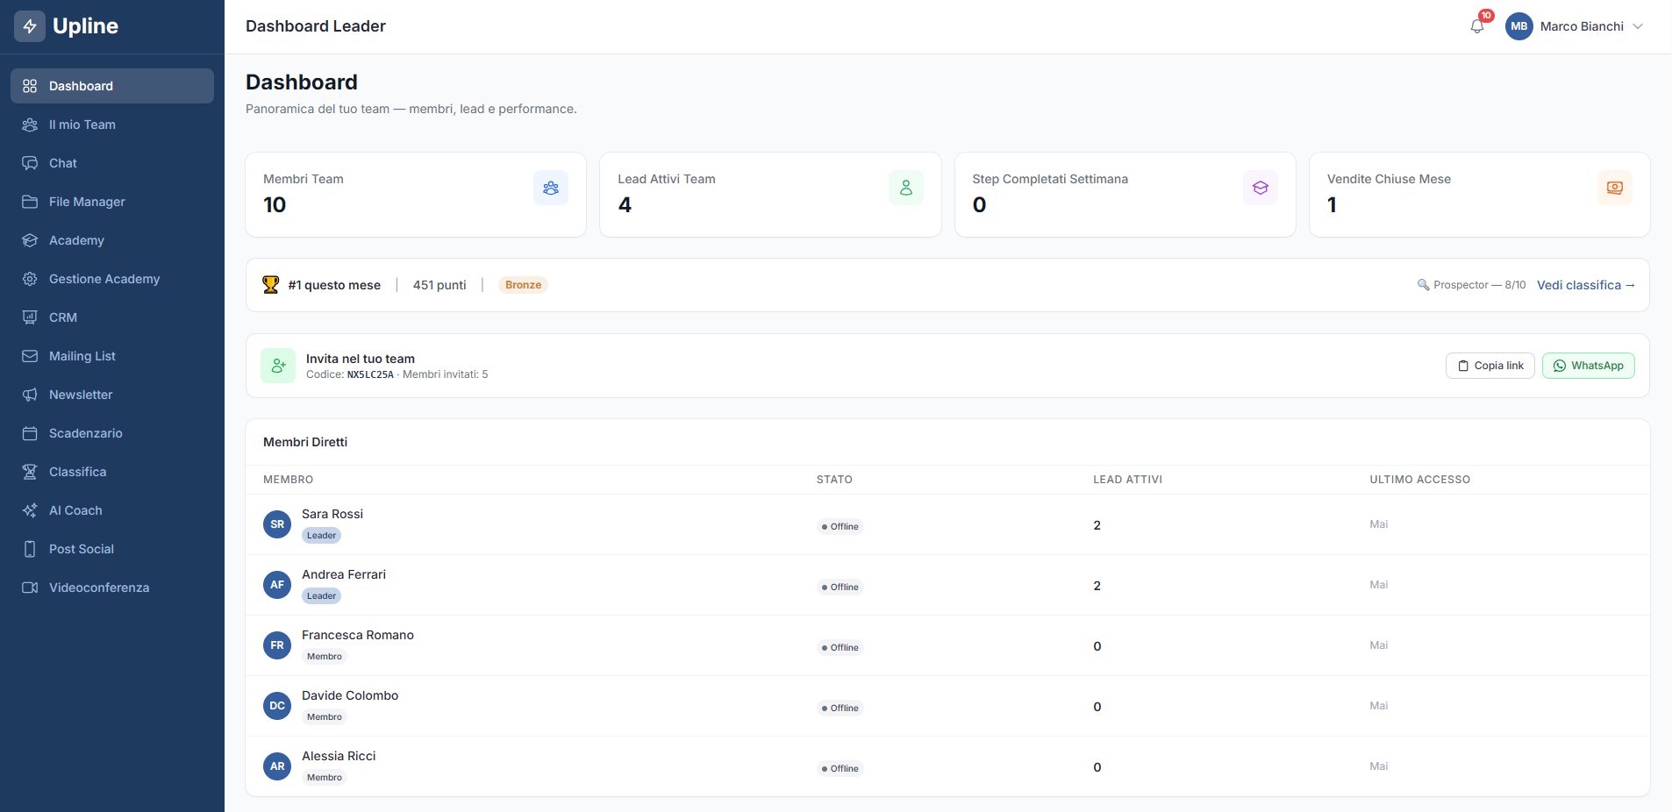Viewport: 1672px width, 812px height.
Task: Click the CRM icon in sidebar
Action: coord(30,317)
